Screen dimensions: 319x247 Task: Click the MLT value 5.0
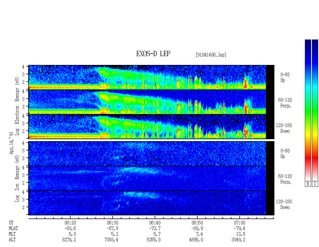[73, 234]
